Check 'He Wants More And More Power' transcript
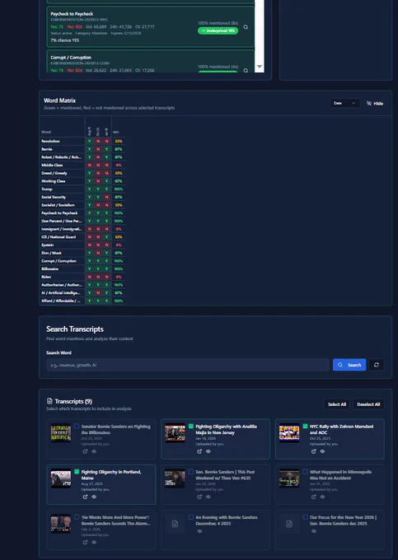Image resolution: width=398 pixels, height=560 pixels. pos(77,517)
